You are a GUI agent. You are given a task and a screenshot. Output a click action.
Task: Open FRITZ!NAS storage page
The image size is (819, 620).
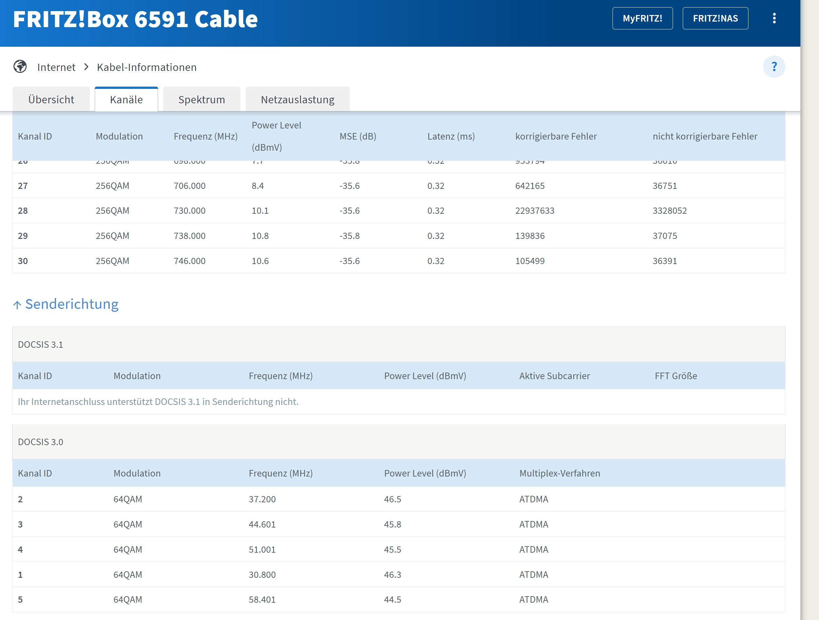pos(715,19)
